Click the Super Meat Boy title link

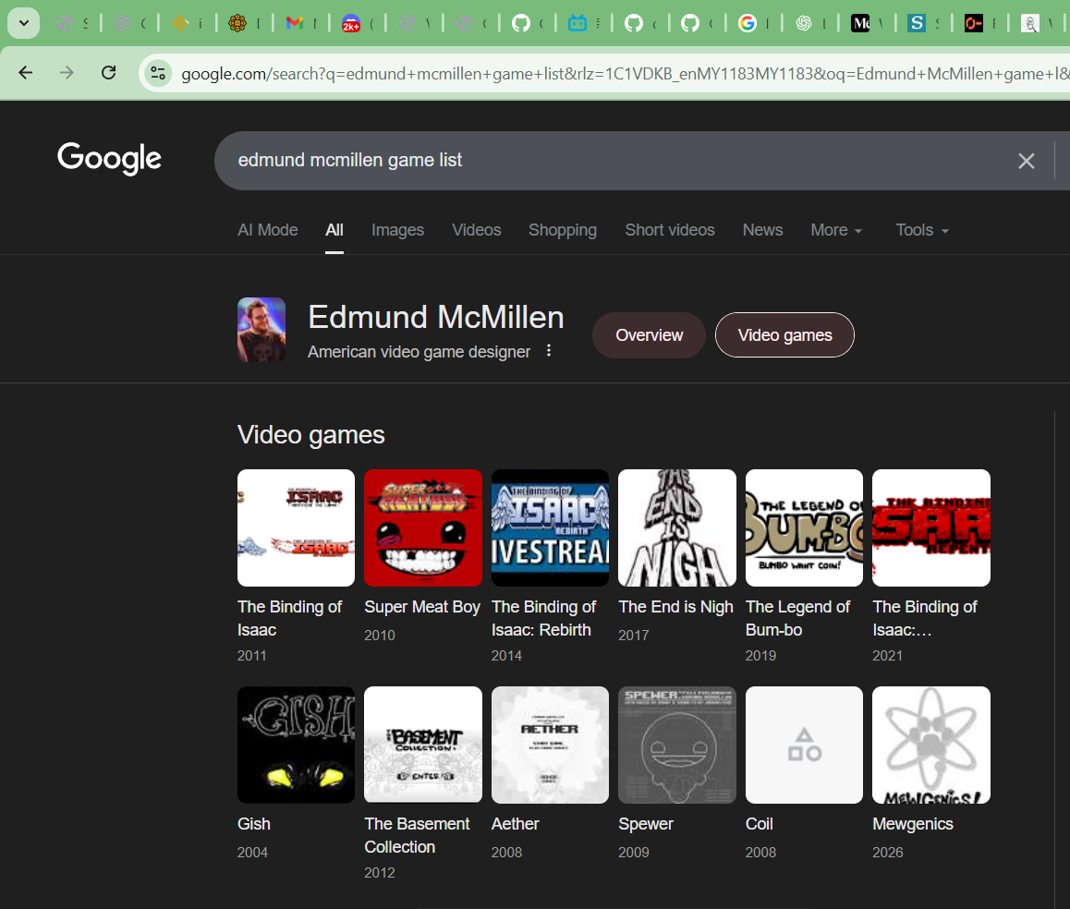422,607
